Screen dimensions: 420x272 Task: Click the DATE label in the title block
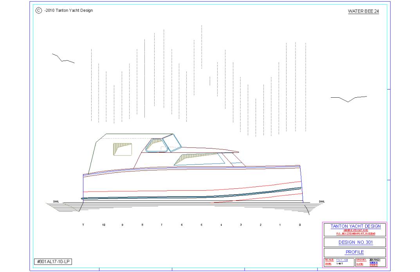click(x=360, y=264)
